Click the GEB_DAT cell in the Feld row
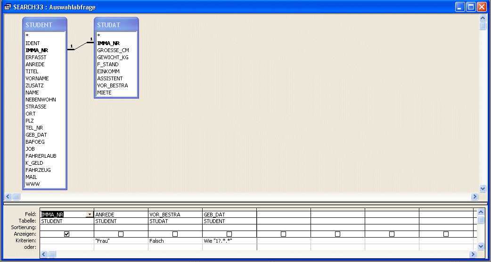Screen dimensions: 491x262 click(229, 215)
